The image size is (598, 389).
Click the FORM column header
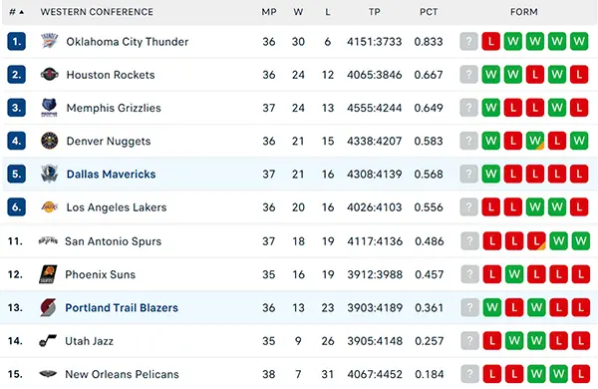click(524, 12)
